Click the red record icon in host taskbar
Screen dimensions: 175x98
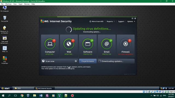point(72,96)
